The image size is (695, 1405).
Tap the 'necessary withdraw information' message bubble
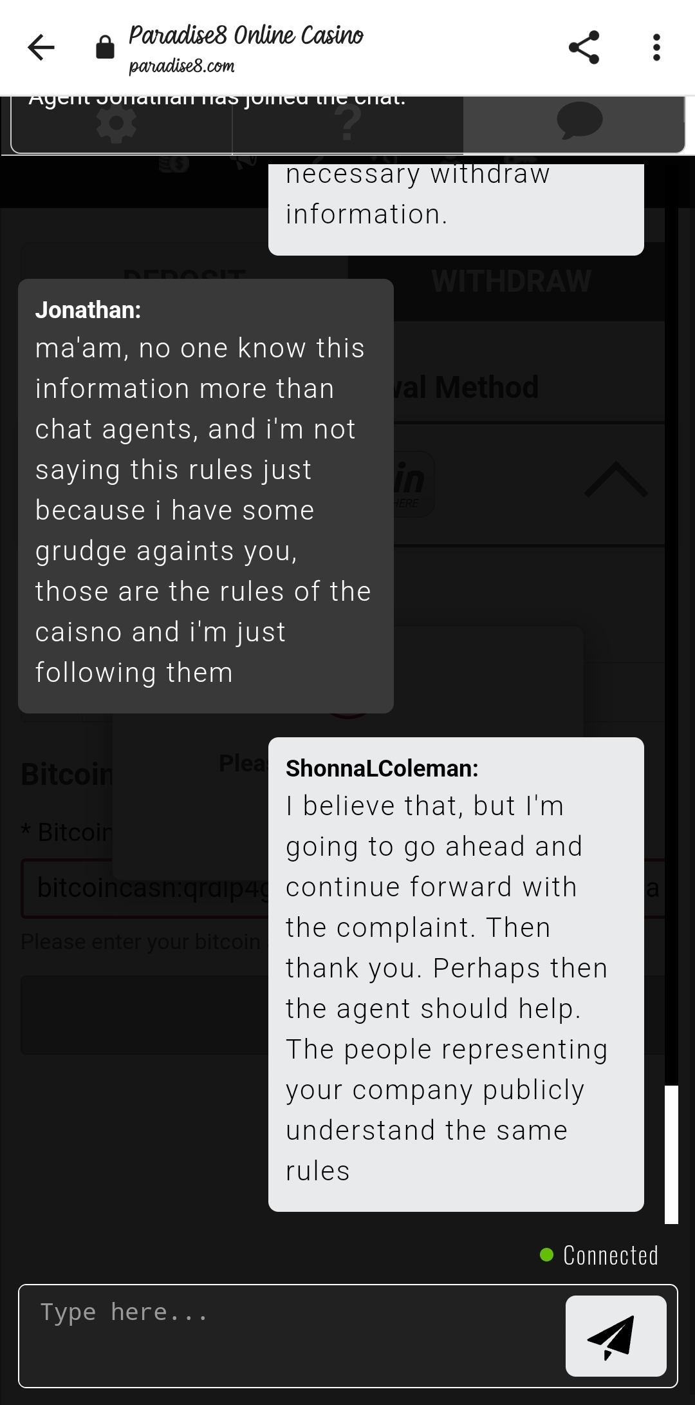pyautogui.click(x=456, y=206)
